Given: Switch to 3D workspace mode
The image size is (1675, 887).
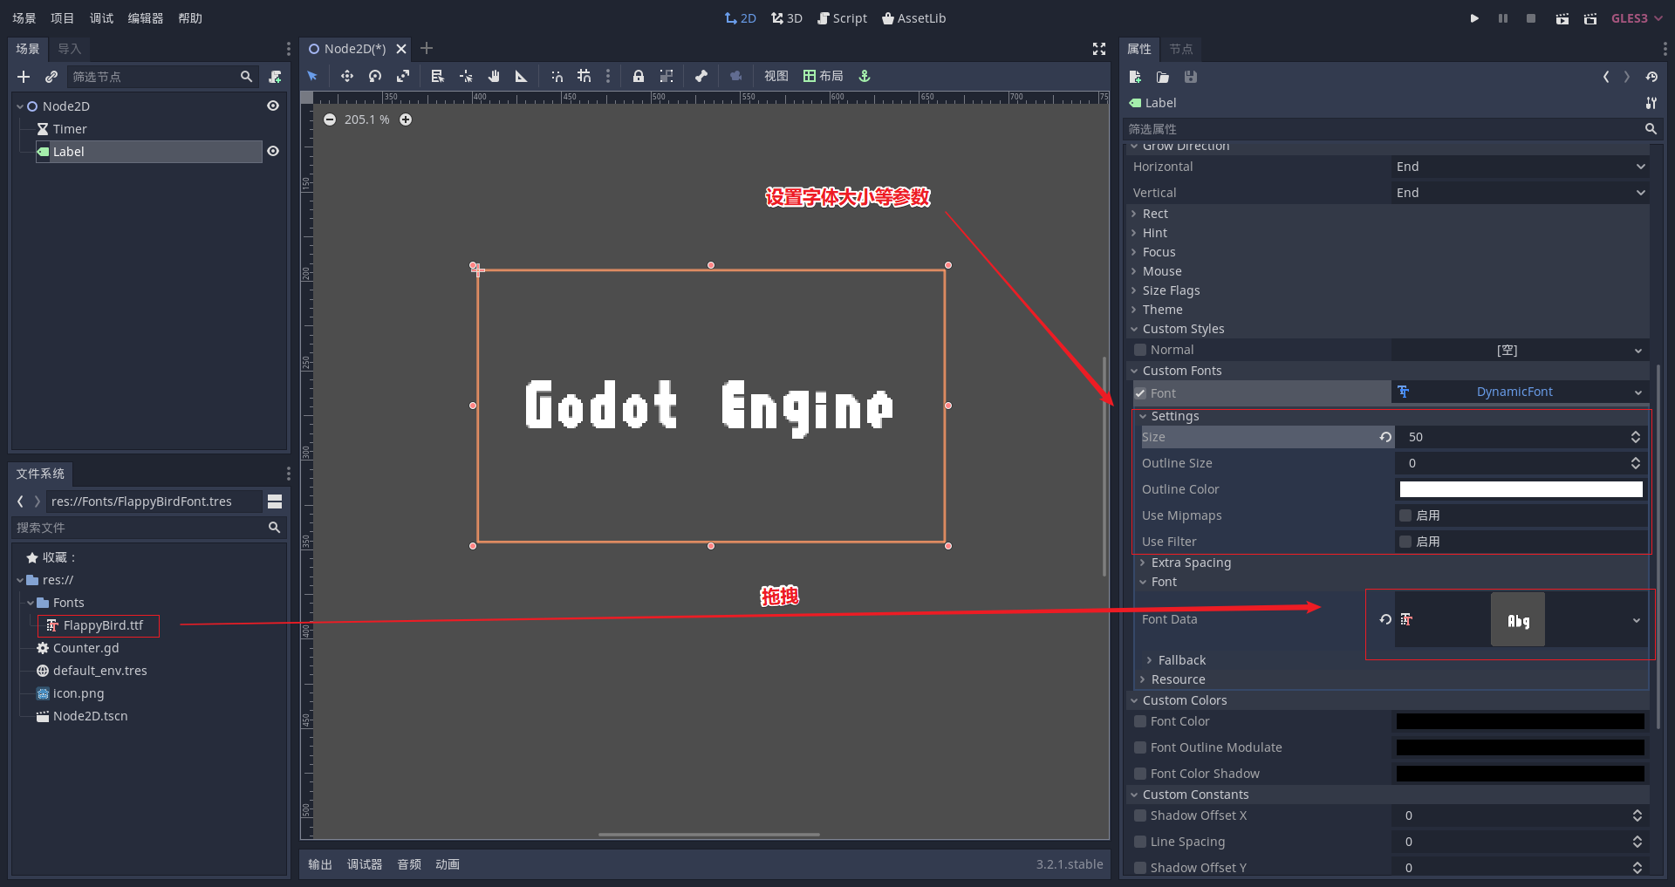Looking at the screenshot, I should click(x=786, y=17).
